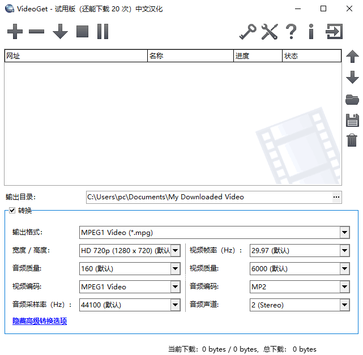Move item up with side up arrow
This screenshot has width=363, height=355.
click(352, 57)
